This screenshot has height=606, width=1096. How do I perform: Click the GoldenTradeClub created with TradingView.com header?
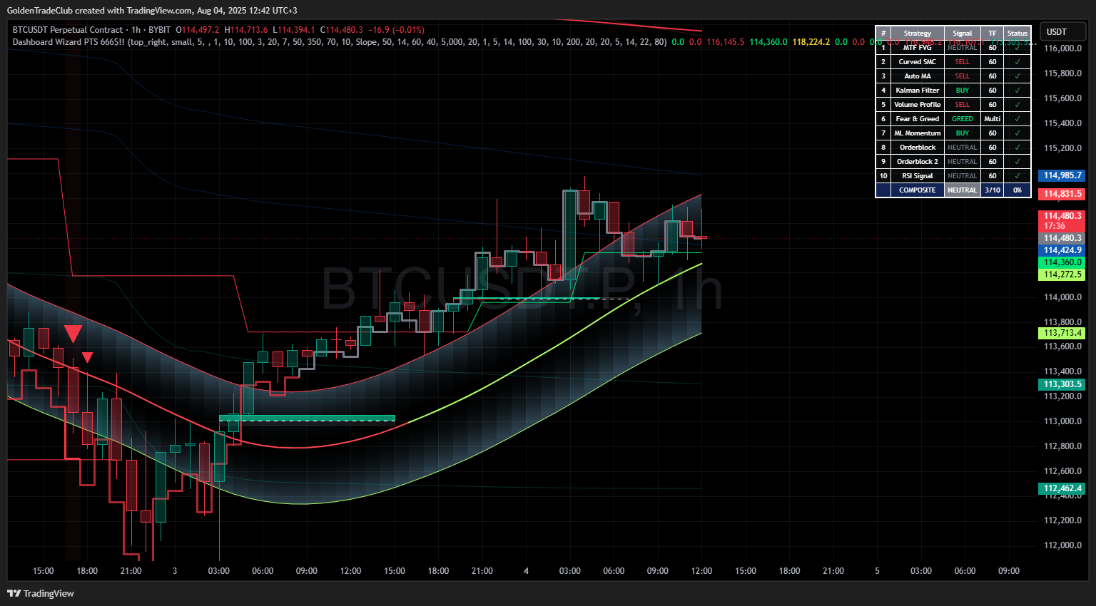click(152, 11)
